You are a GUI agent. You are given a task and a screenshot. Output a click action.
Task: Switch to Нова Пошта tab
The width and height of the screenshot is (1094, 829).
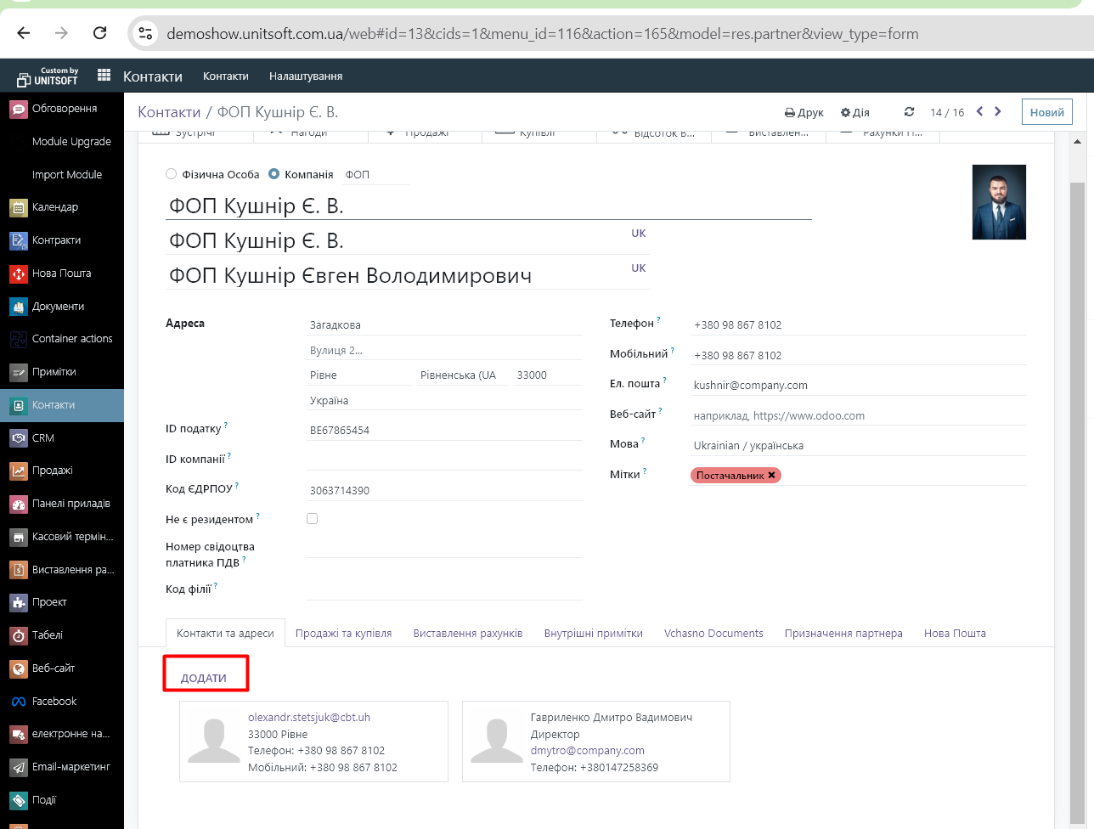pyautogui.click(x=955, y=633)
